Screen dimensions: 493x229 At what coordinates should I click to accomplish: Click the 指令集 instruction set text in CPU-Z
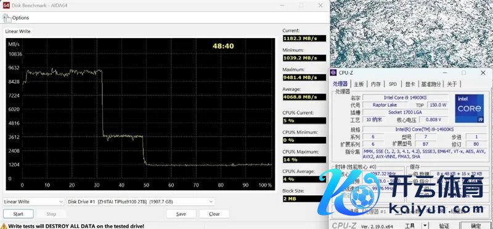click(424, 154)
